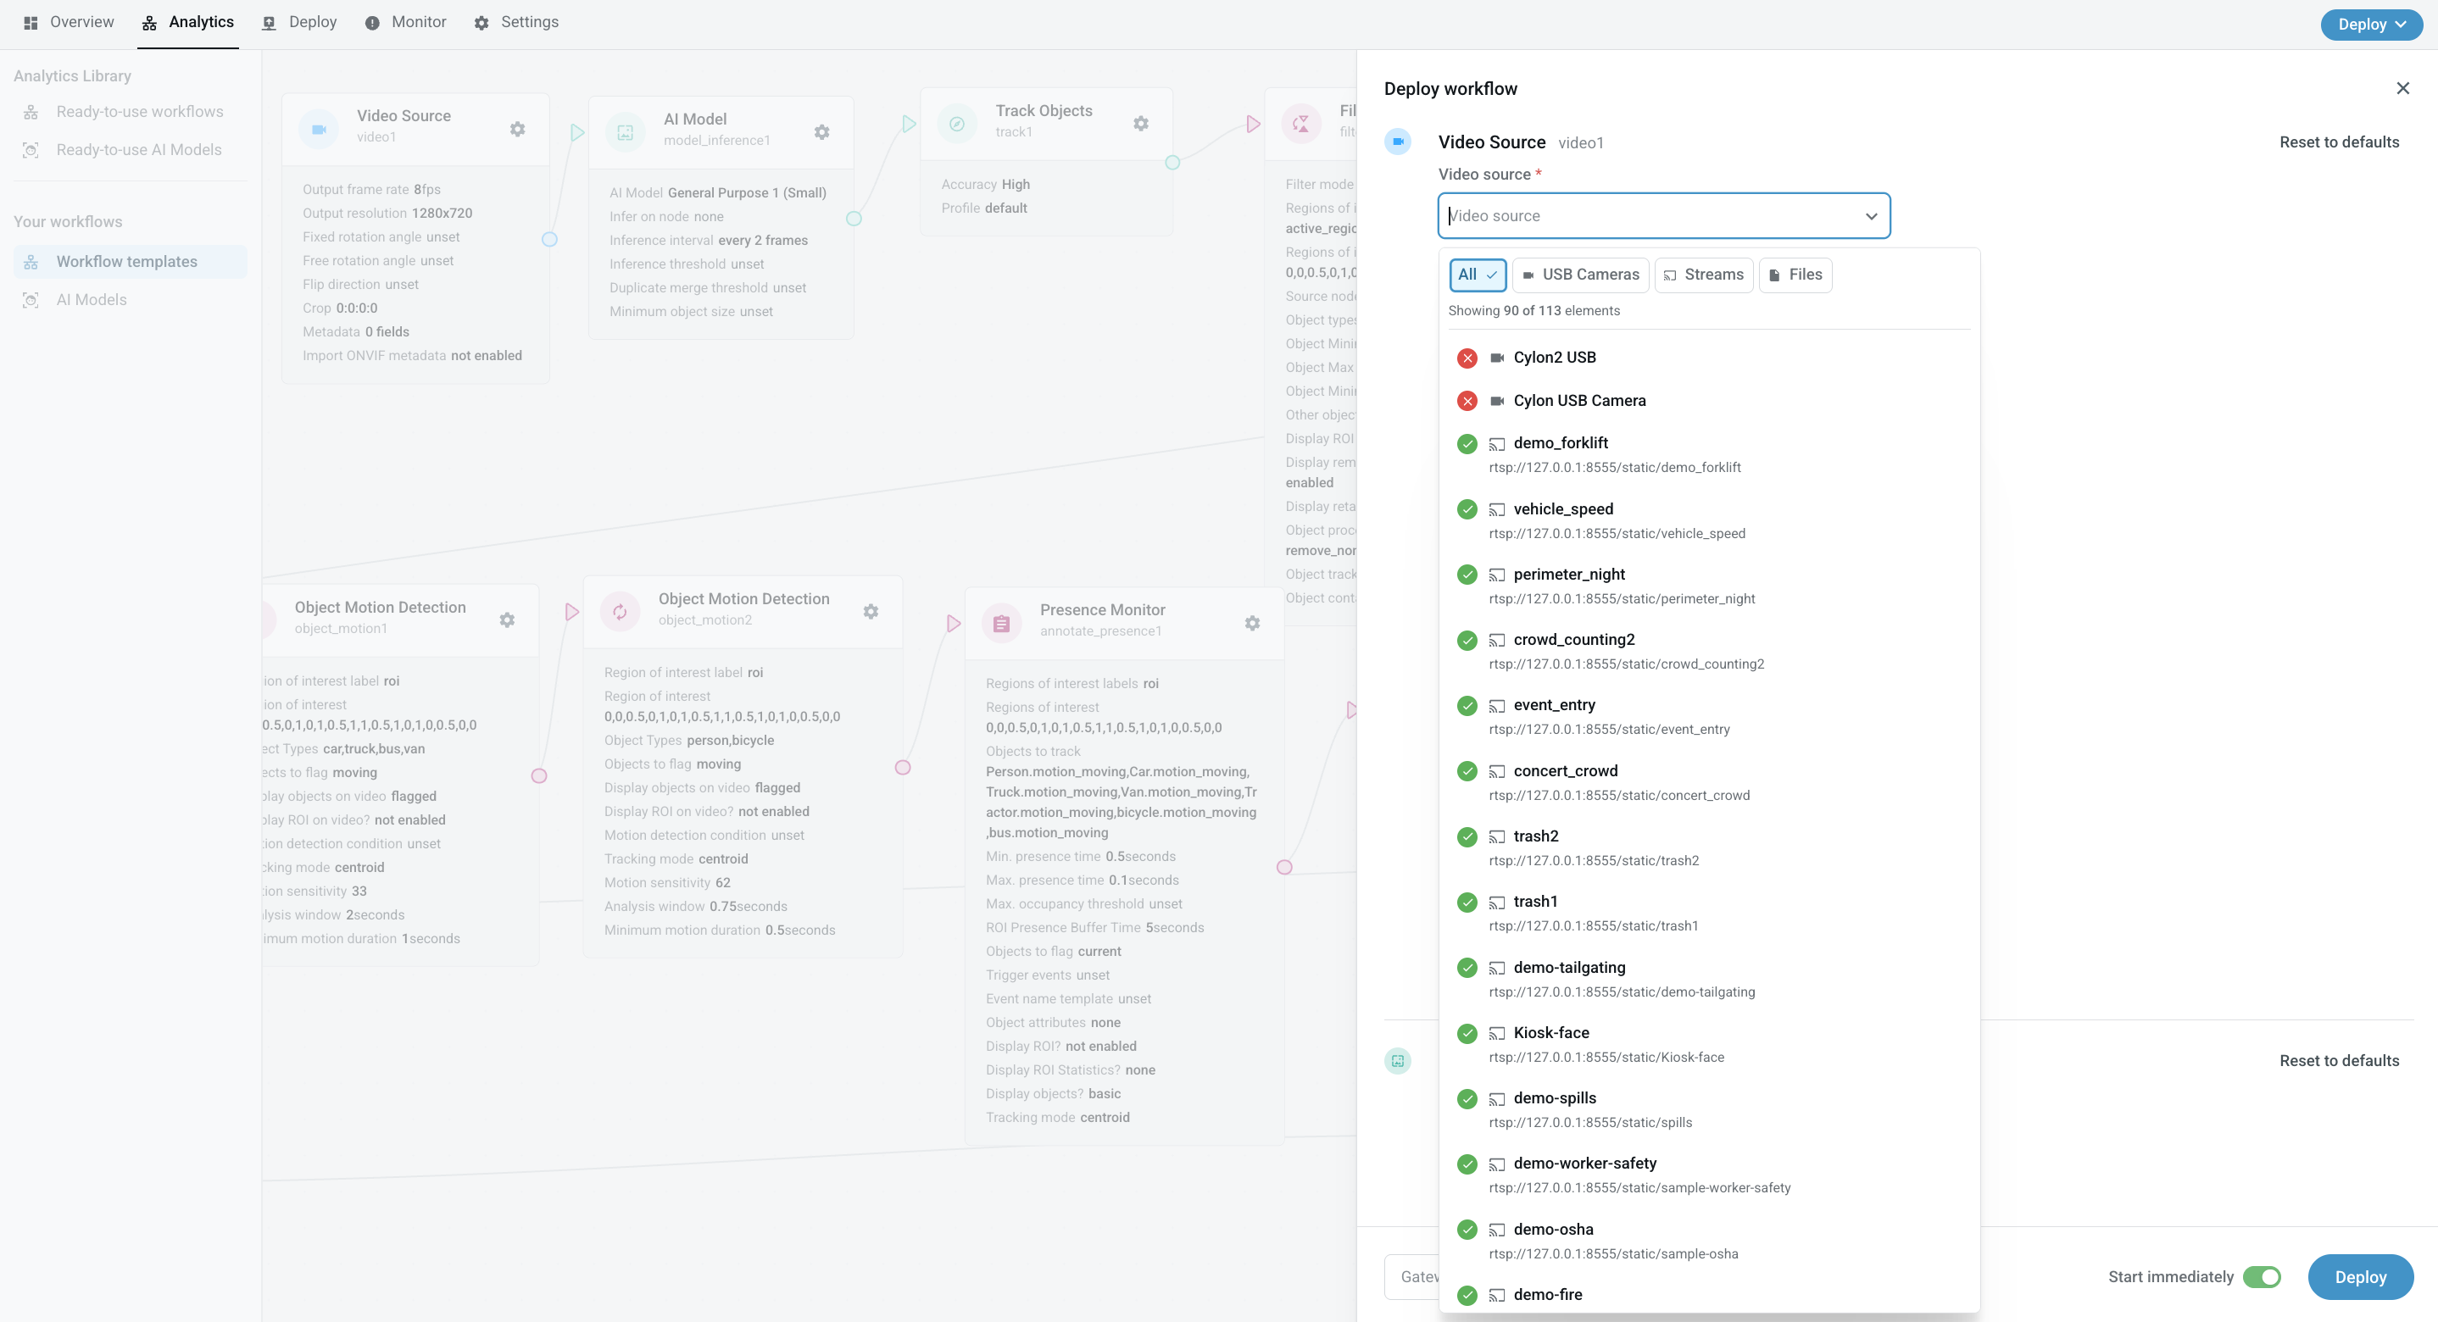Open the Presence Monitor node settings gear
Screen dimensions: 2438x1322
[1252, 623]
